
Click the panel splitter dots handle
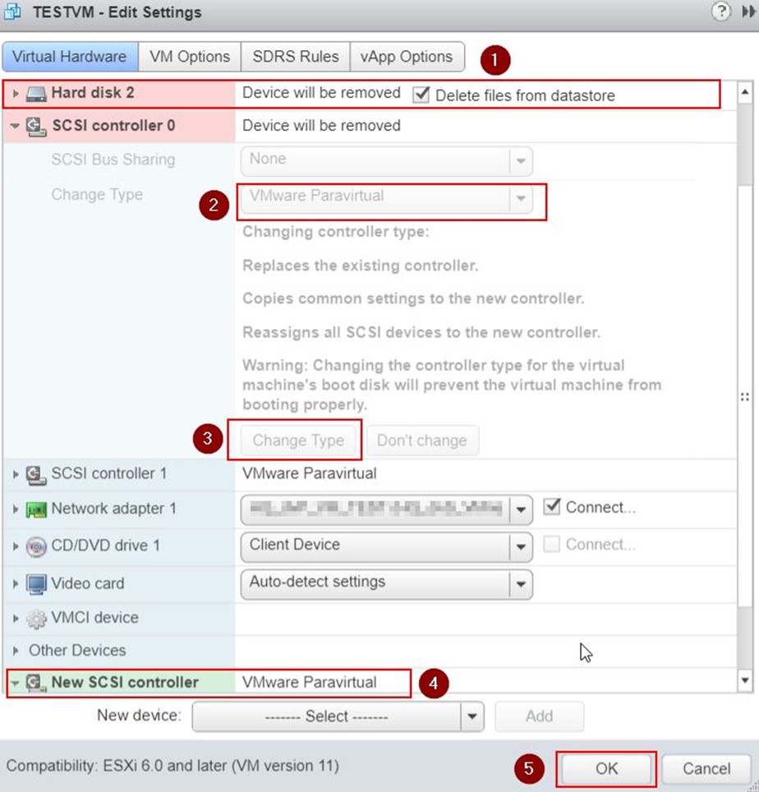pyautogui.click(x=745, y=397)
